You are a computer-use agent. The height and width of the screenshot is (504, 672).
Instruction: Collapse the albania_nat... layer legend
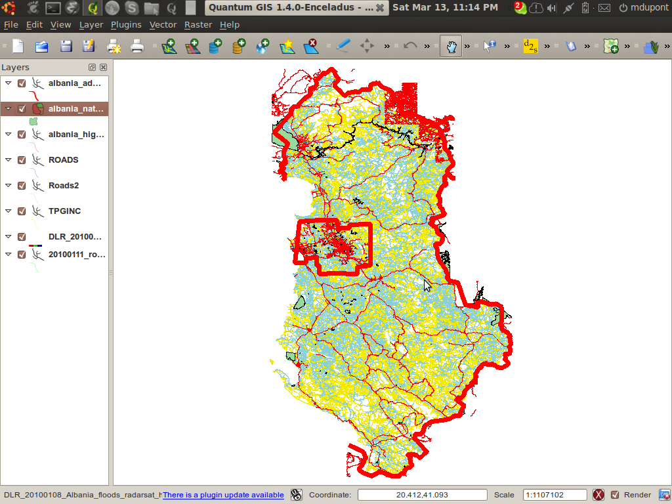pyautogui.click(x=8, y=108)
